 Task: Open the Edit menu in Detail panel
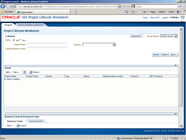point(8,72)
